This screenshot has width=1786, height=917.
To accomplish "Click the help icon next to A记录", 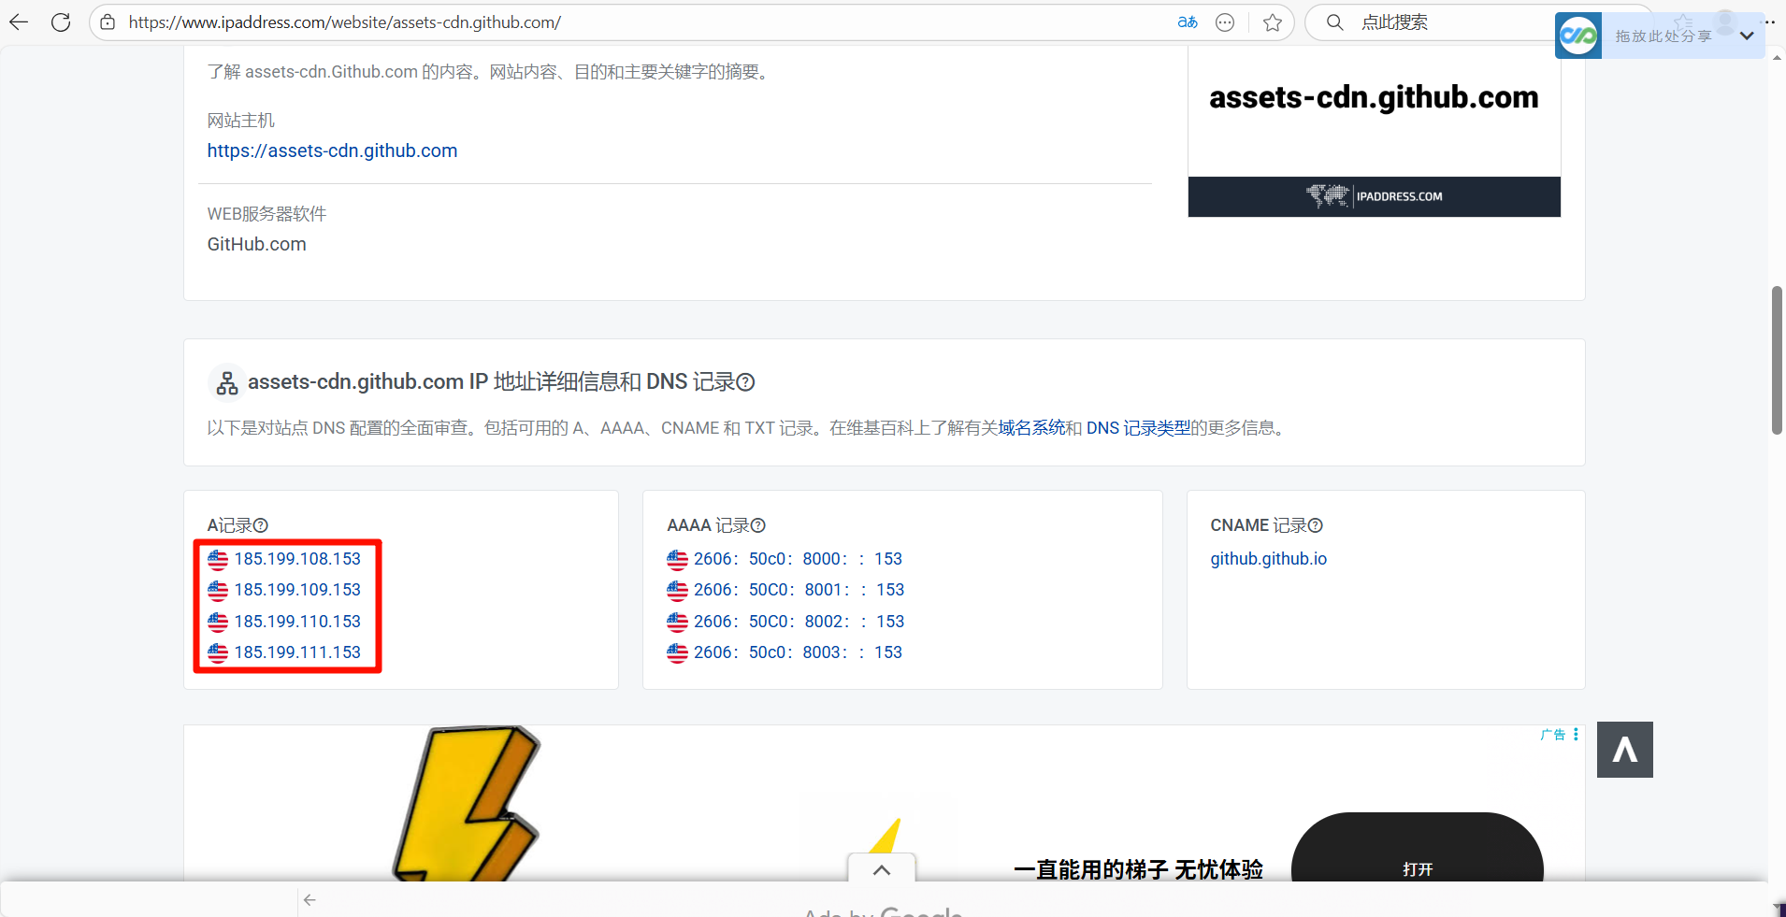I will [x=261, y=525].
